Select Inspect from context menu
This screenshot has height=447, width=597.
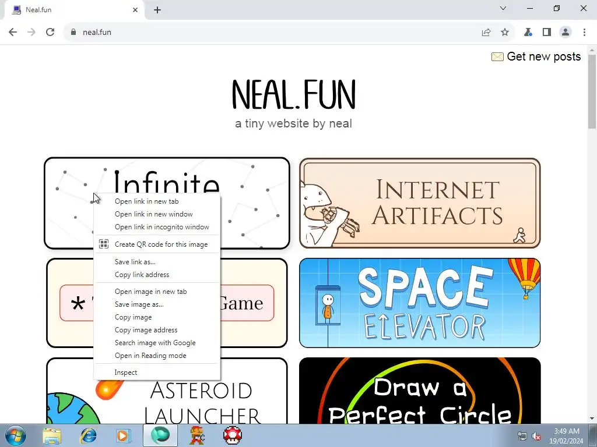tap(157, 372)
